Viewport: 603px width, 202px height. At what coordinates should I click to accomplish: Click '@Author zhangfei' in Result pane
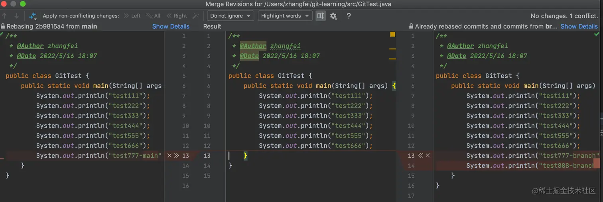point(270,46)
